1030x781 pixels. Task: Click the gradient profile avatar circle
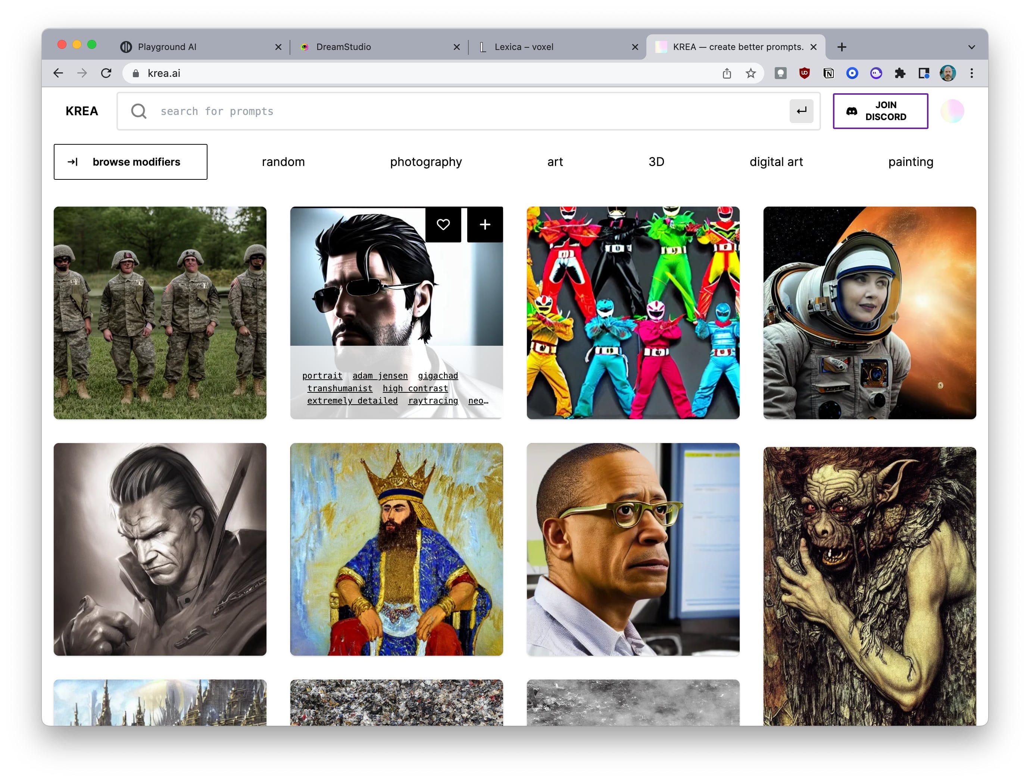pyautogui.click(x=953, y=110)
